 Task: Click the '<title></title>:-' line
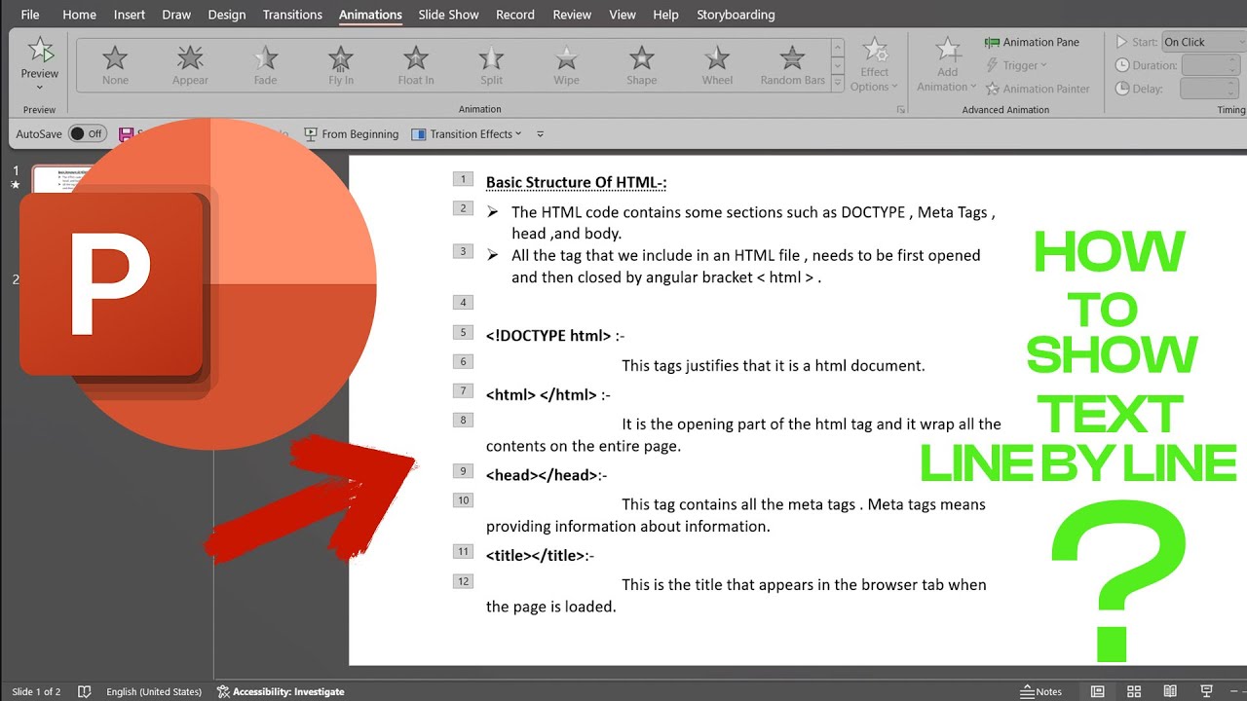540,556
